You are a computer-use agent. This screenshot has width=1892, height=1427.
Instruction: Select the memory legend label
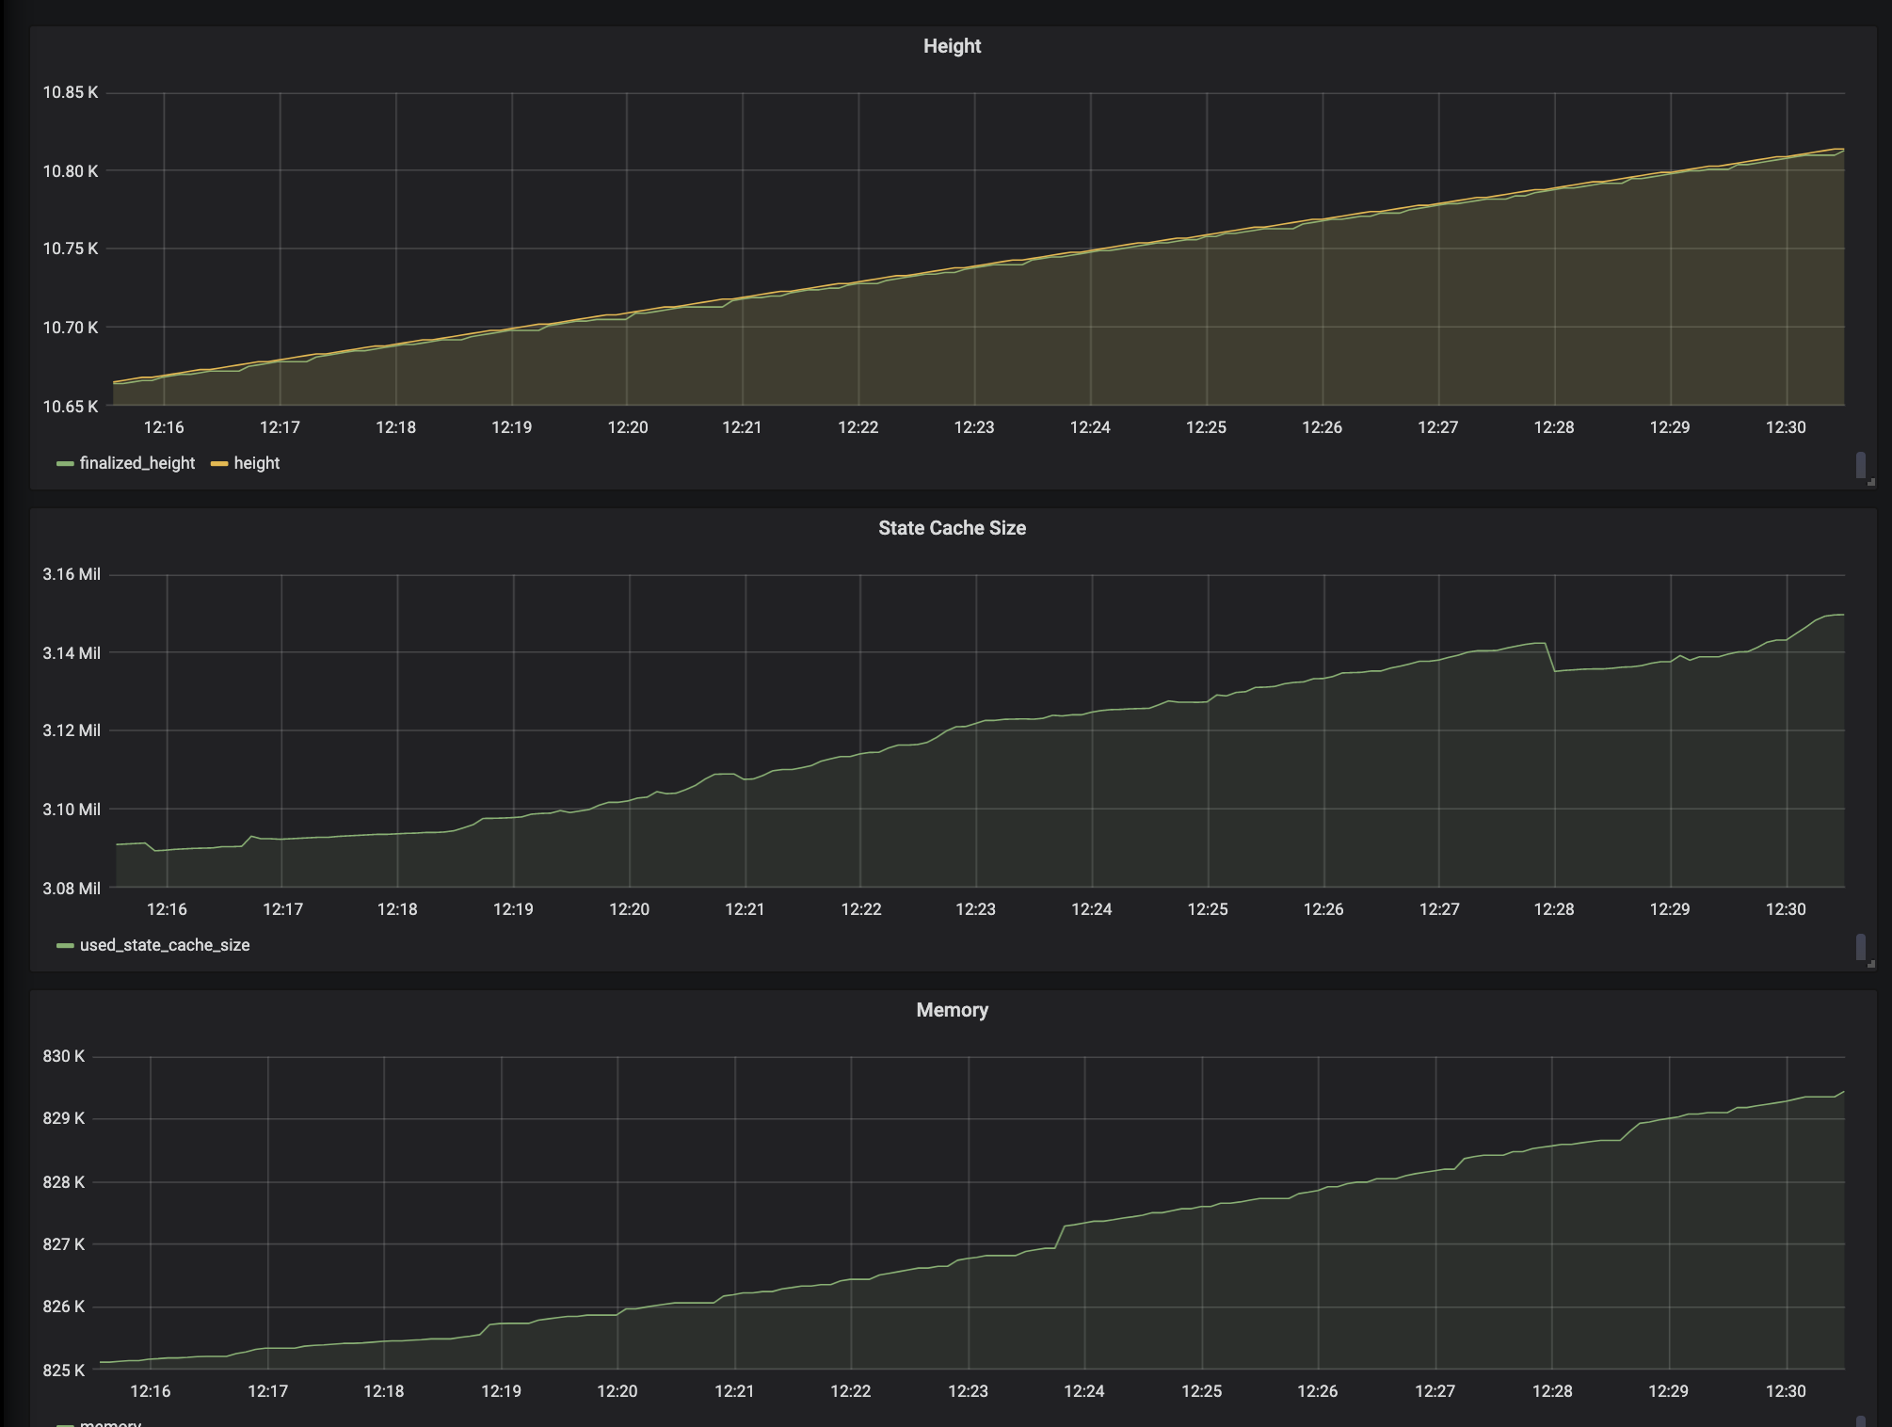coord(108,1424)
